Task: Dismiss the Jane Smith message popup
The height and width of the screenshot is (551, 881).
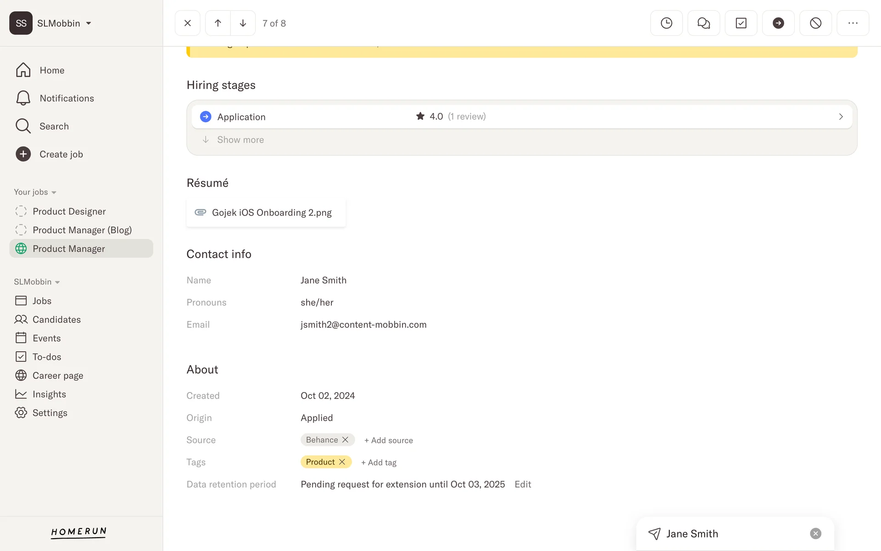Action: pos(815,534)
